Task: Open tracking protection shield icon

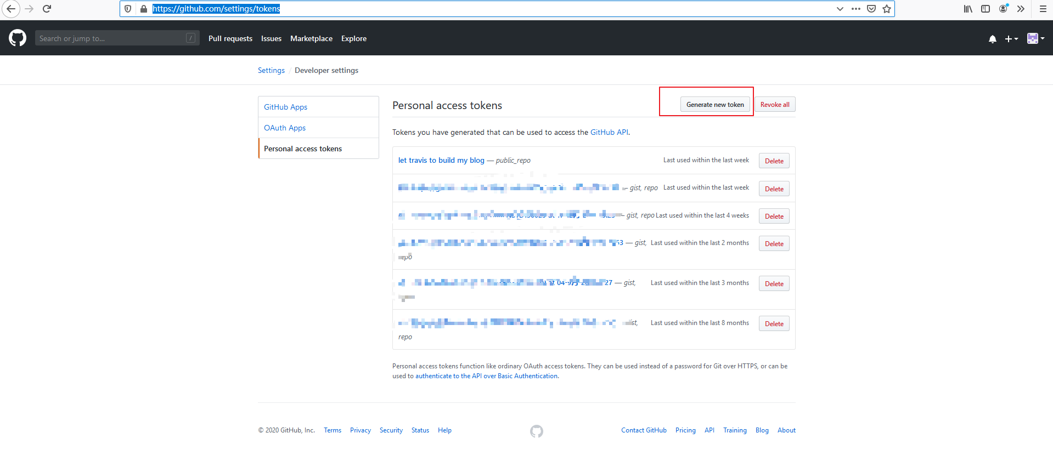Action: [128, 9]
